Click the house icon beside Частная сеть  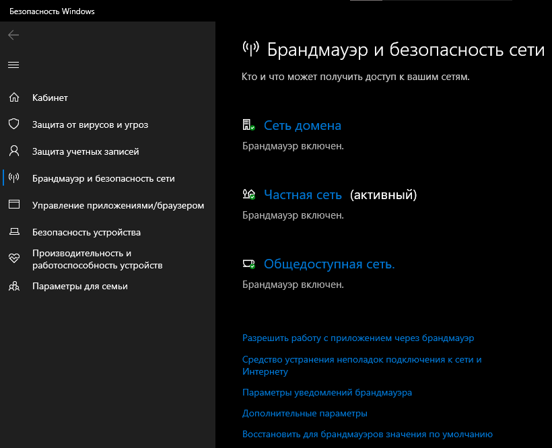(248, 194)
